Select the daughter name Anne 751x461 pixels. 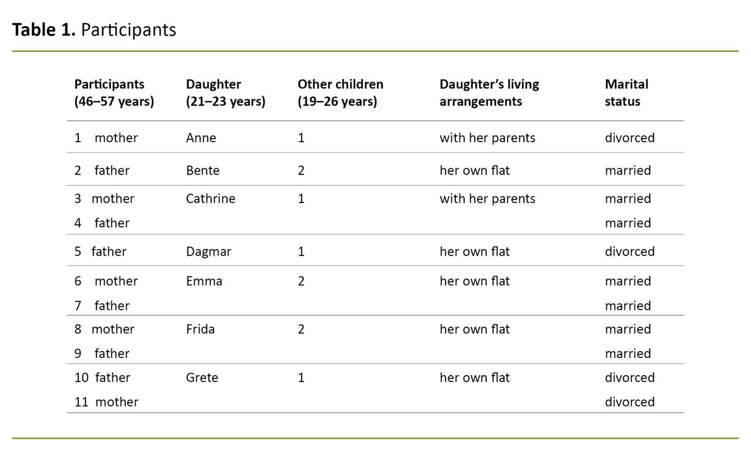point(201,138)
